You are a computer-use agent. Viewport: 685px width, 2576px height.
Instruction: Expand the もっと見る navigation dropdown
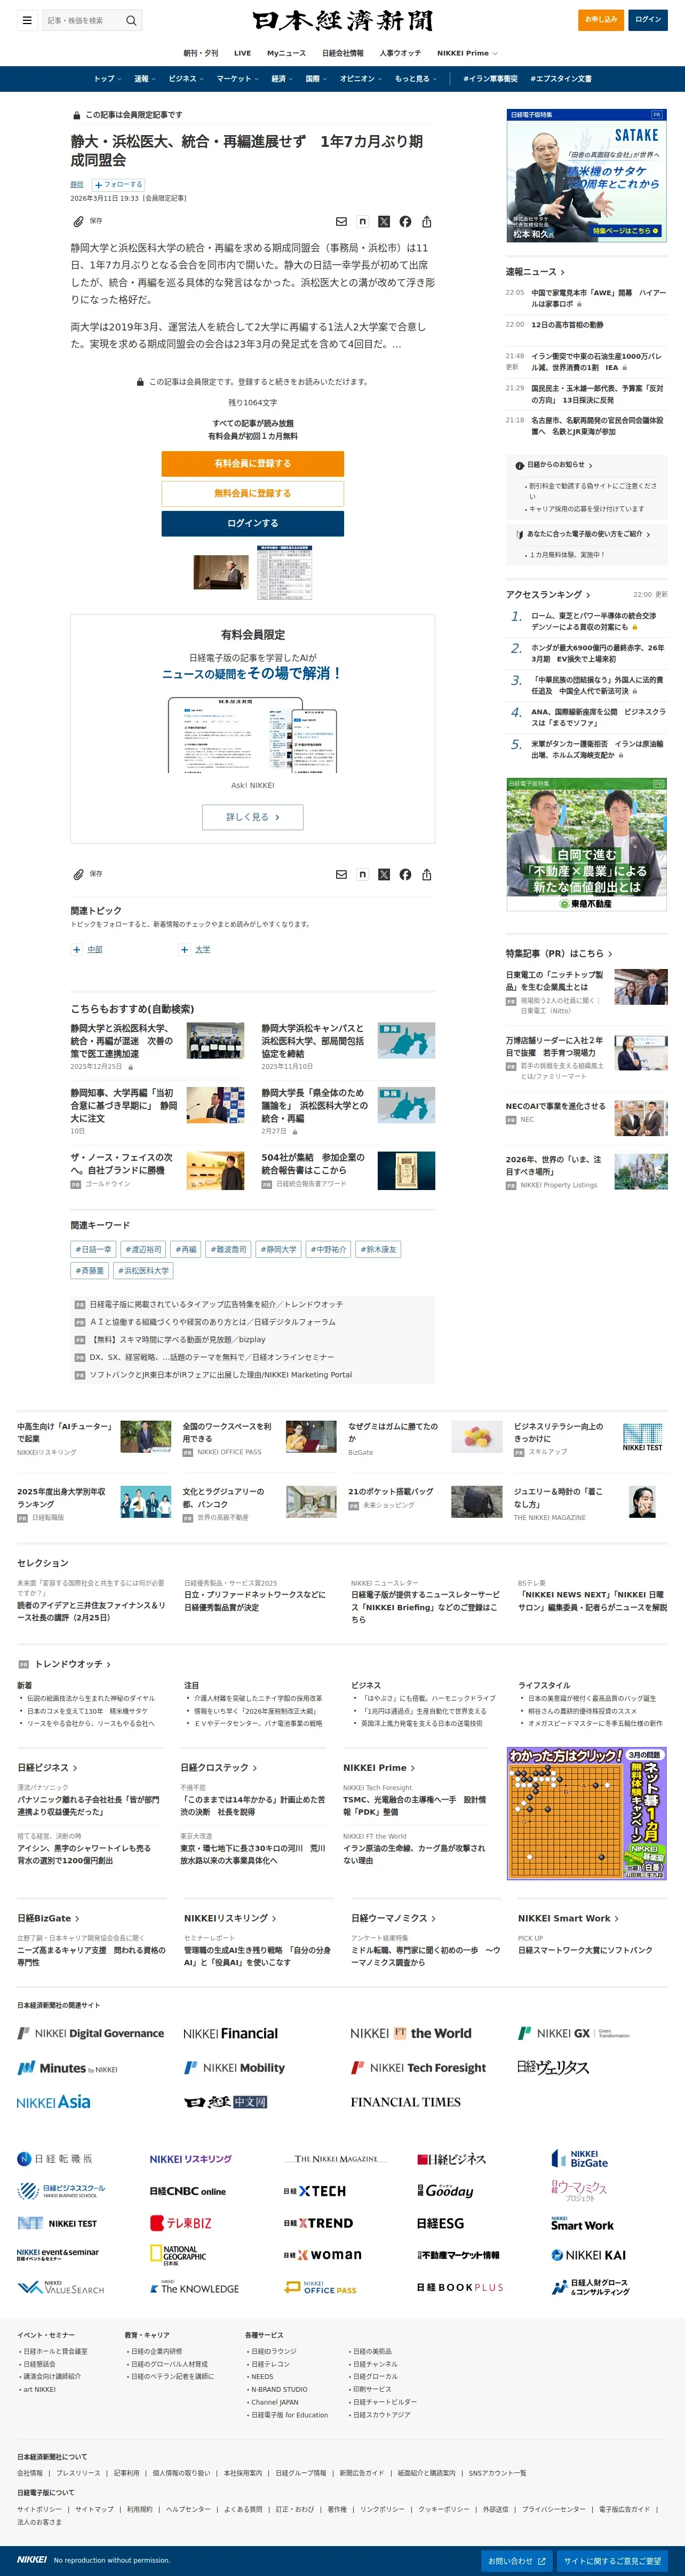tap(415, 79)
